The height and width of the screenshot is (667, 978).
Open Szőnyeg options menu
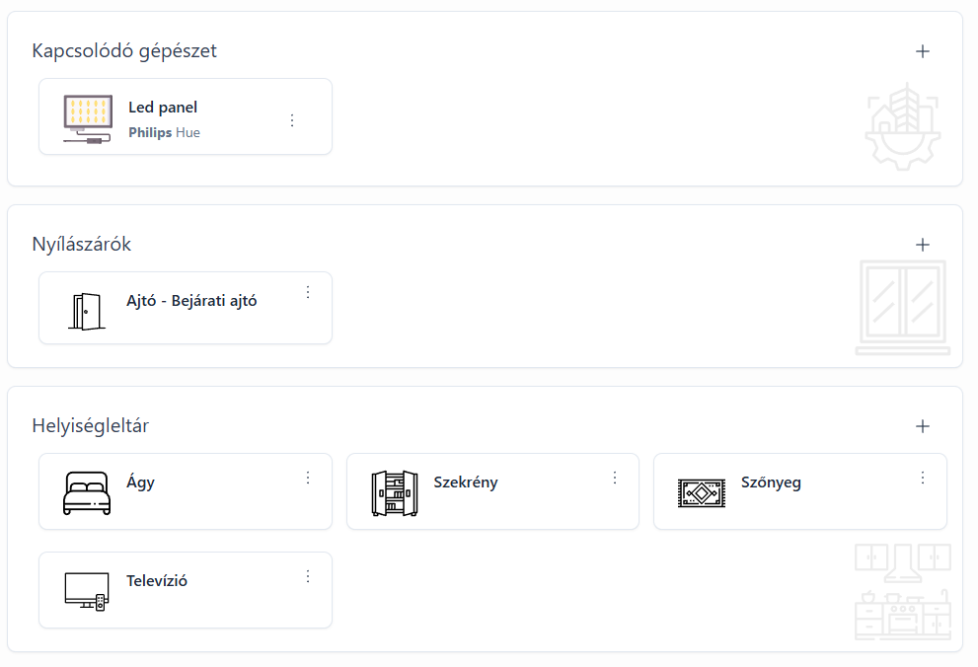click(923, 478)
